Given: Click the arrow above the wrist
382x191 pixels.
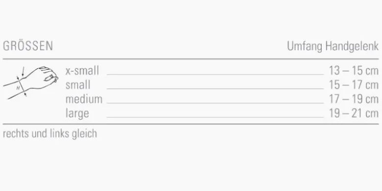Looking at the screenshot, I should coord(23,71).
